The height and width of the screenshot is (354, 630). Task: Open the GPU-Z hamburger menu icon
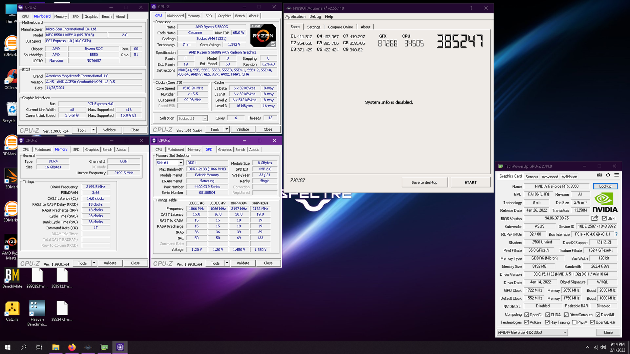click(x=617, y=175)
